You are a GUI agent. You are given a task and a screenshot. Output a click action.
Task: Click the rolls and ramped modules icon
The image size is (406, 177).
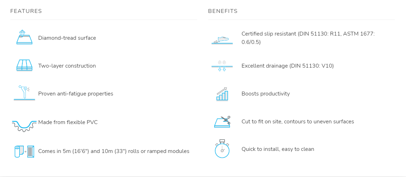[x=24, y=151]
